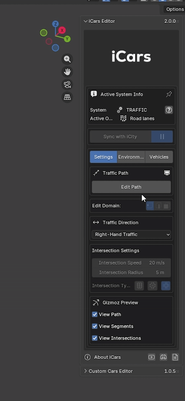
Task: Adjust the Intersection Speed value slider
Action: (131, 263)
